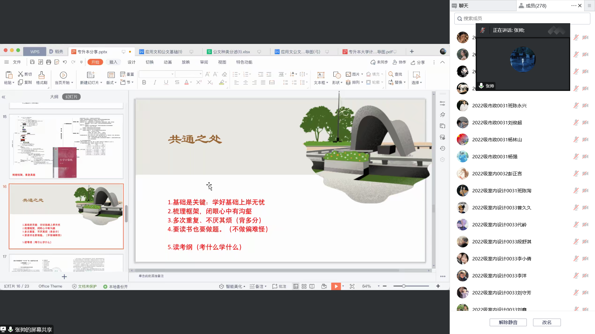The height and width of the screenshot is (334, 595).
Task: Select slide 15 thumbnail in panel
Action: tap(66, 146)
